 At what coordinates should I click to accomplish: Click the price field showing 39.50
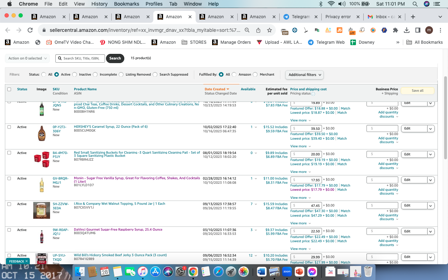tap(306, 128)
